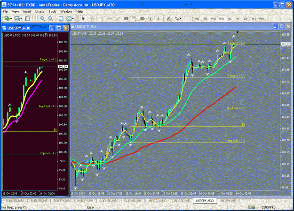Click the Templates toolbar icon
Viewport: 294px width, 211px height.
point(69,18)
